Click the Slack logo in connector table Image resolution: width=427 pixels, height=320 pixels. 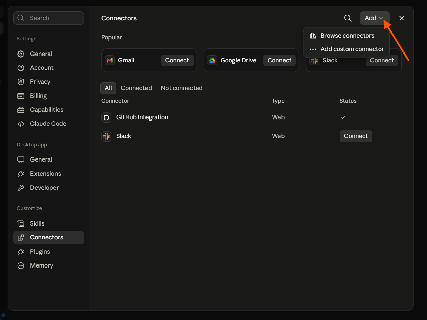point(106,136)
